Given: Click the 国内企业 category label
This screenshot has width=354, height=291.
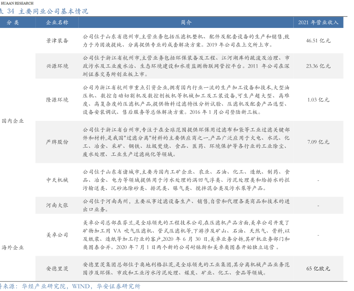Looking at the screenshot, I should pos(13,121).
